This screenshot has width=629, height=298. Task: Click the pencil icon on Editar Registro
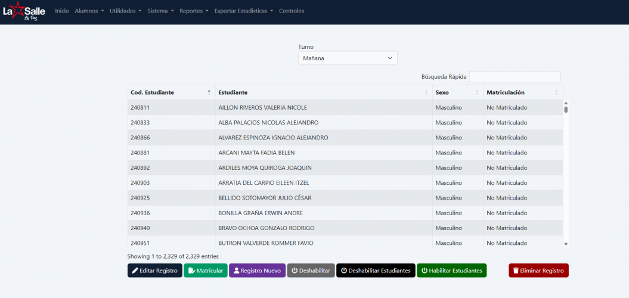135,271
